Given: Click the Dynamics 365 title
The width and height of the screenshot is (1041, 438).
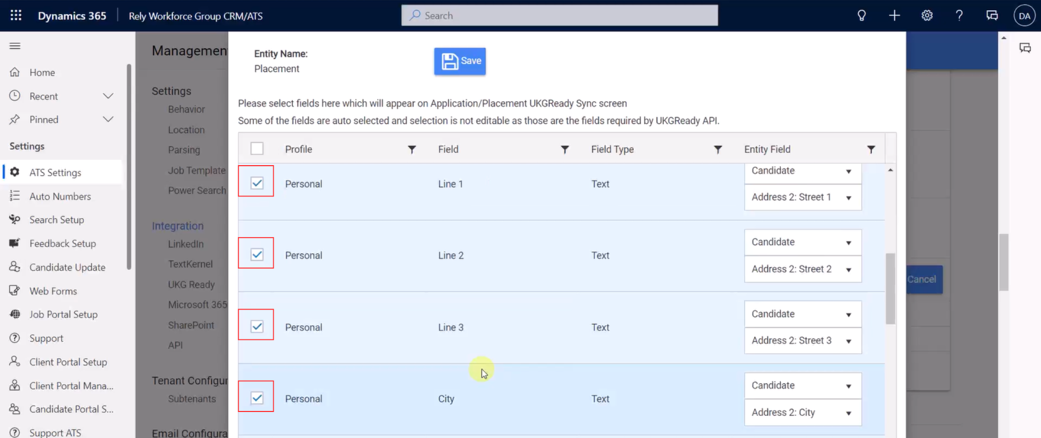Looking at the screenshot, I should pos(72,16).
